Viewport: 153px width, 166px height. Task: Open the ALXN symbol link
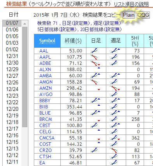[x=45, y=70]
